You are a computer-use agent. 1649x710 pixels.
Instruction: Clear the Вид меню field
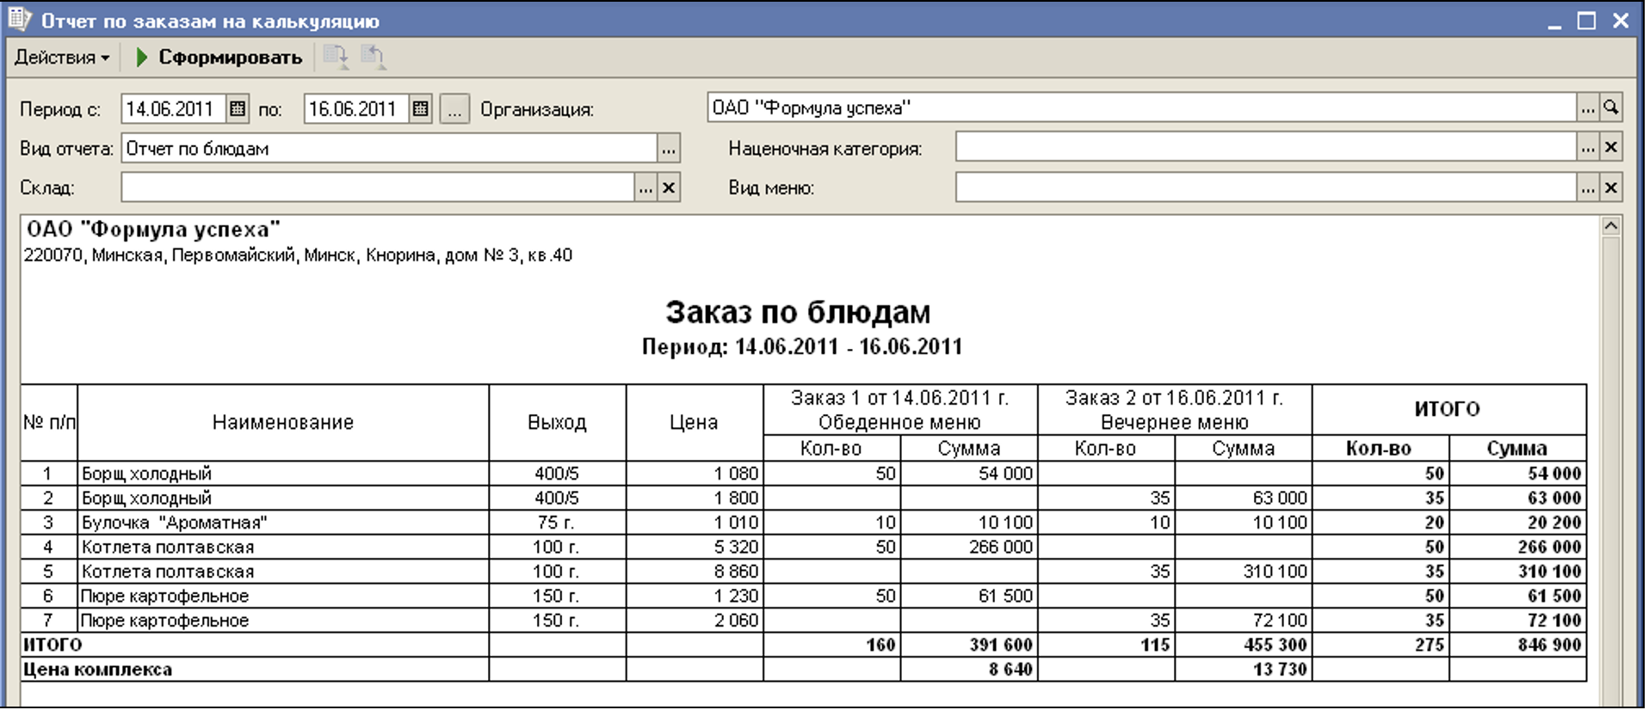1611,187
